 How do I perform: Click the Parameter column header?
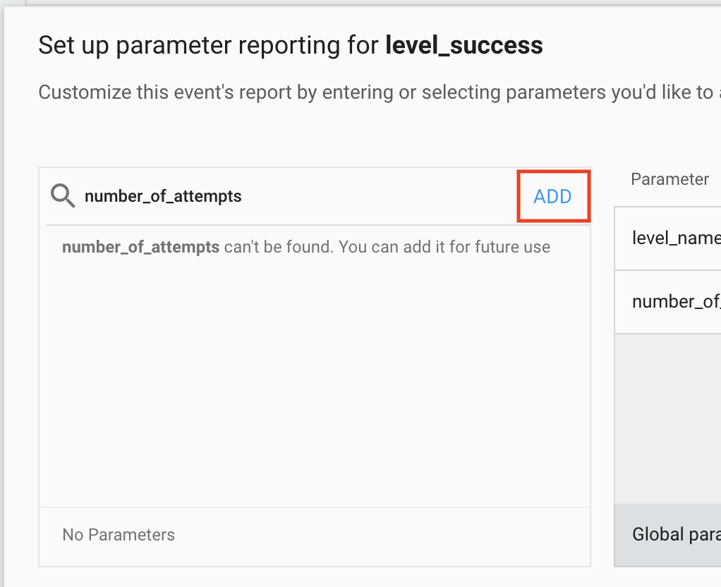click(x=669, y=179)
